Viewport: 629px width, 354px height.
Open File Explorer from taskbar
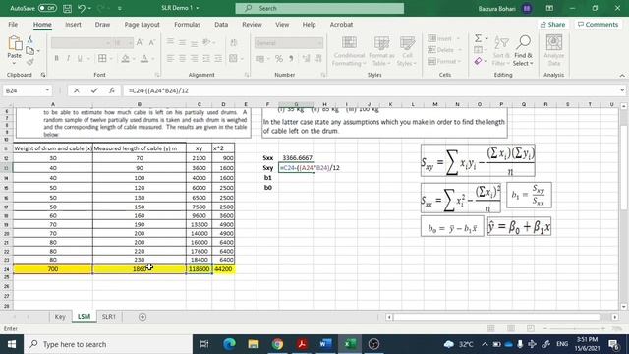(x=254, y=344)
